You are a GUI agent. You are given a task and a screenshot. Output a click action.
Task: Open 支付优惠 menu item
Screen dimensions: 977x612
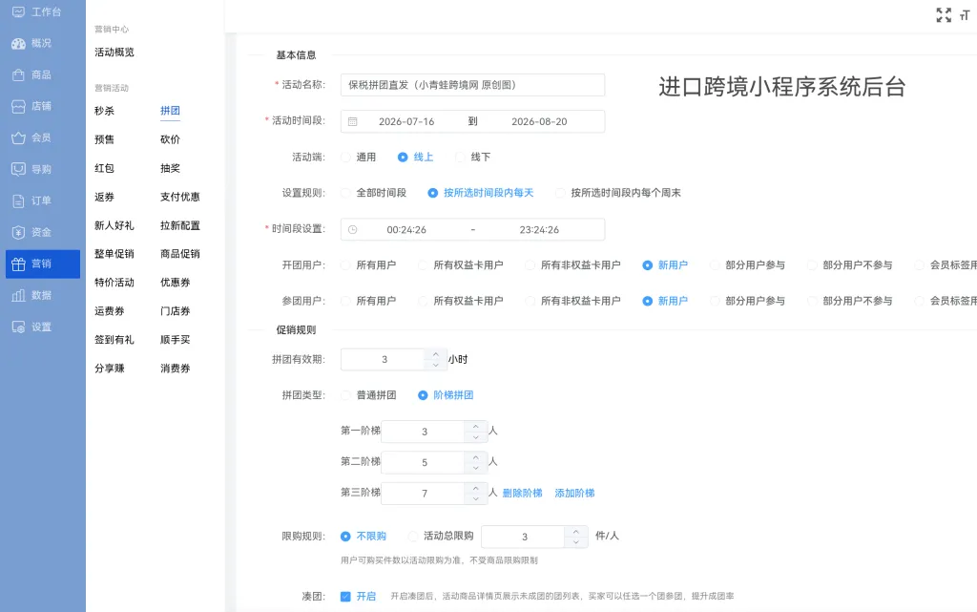pyautogui.click(x=180, y=197)
